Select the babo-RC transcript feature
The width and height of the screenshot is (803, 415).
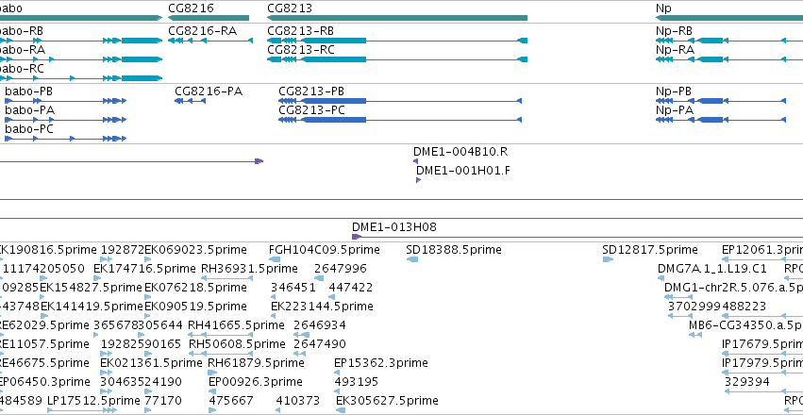click(81, 78)
